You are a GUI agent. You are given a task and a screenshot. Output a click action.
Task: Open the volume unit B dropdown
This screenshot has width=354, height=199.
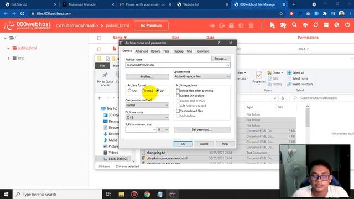(163, 130)
